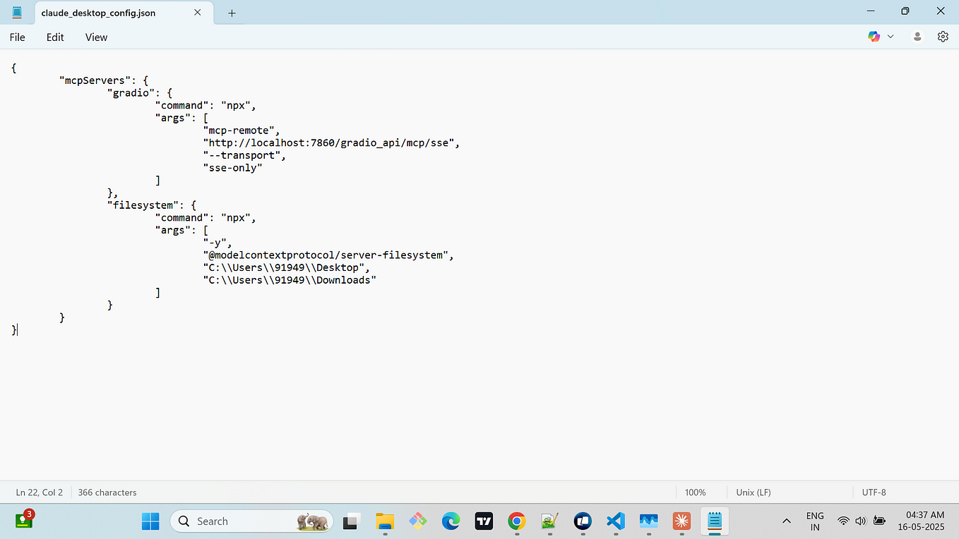Open Notepad settings gear
959x539 pixels.
[943, 37]
